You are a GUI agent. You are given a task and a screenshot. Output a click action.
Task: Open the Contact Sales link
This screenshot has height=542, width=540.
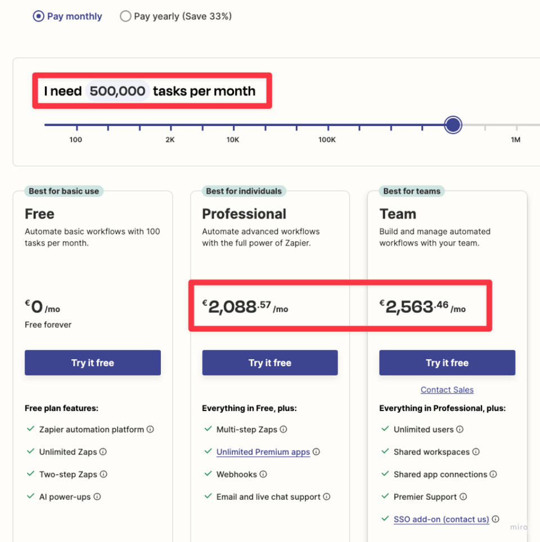447,390
